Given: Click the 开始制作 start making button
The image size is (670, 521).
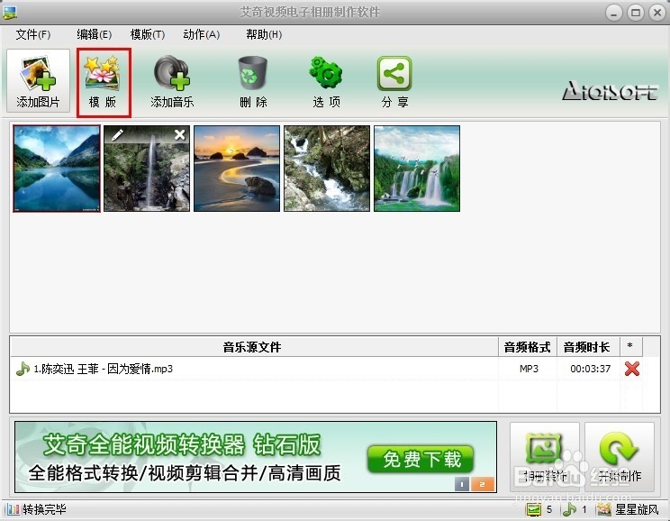Looking at the screenshot, I should (x=620, y=457).
